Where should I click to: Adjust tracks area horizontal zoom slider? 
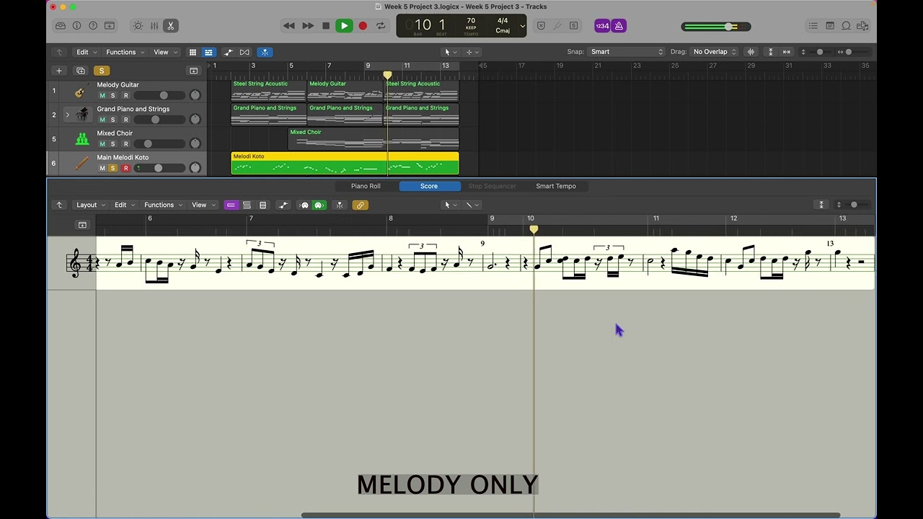point(856,52)
